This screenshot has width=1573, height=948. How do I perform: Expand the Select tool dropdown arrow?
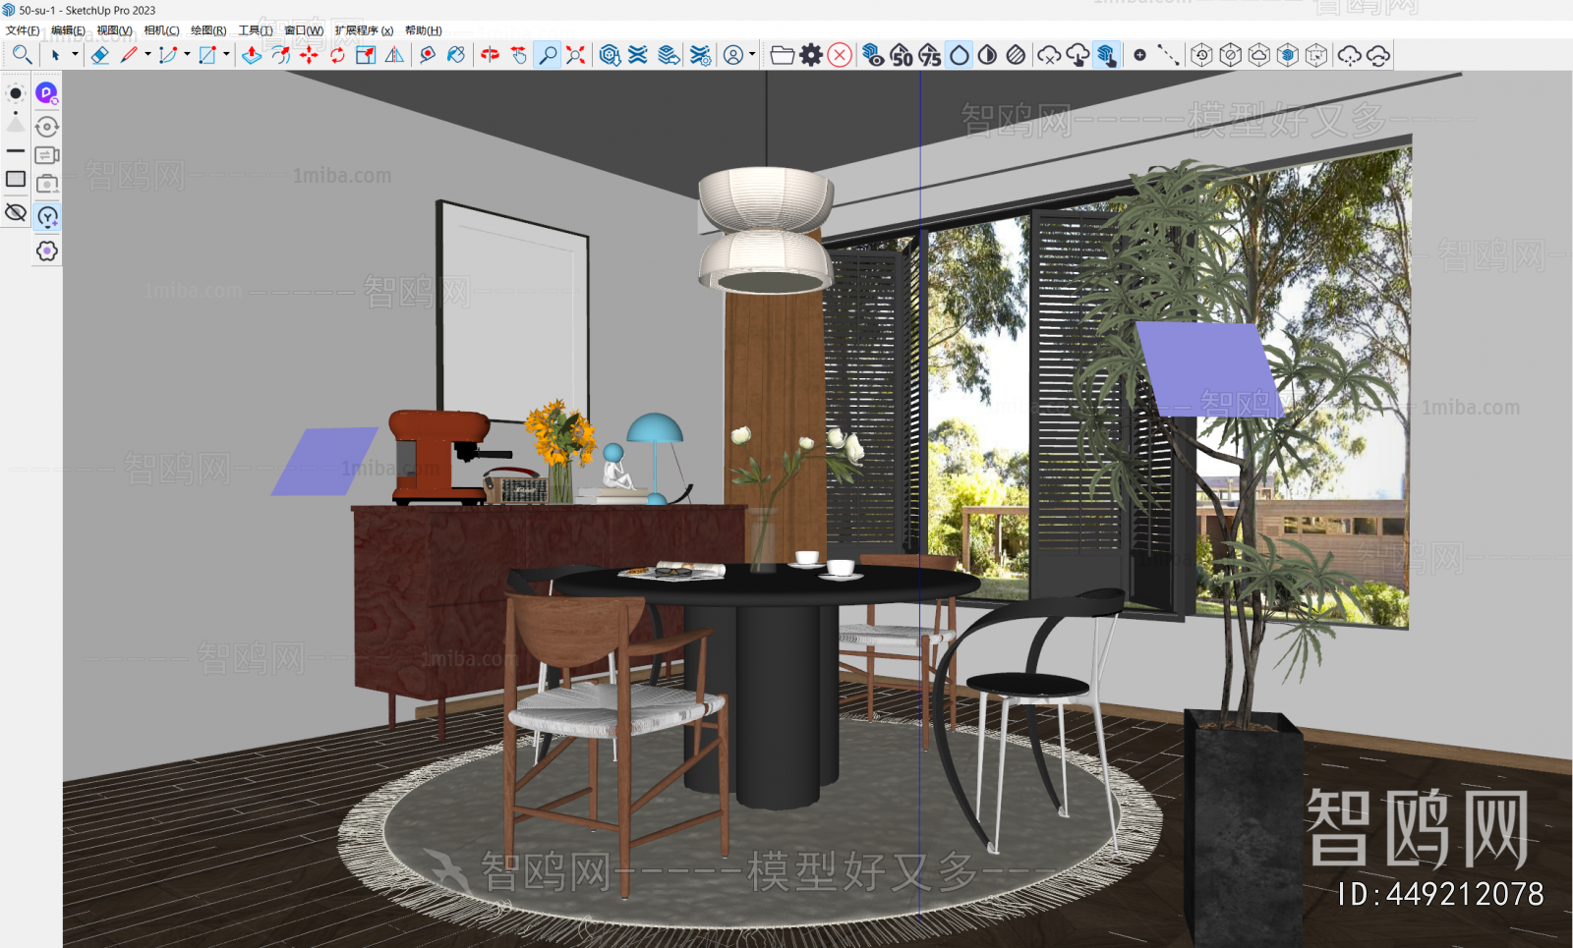pyautogui.click(x=75, y=54)
